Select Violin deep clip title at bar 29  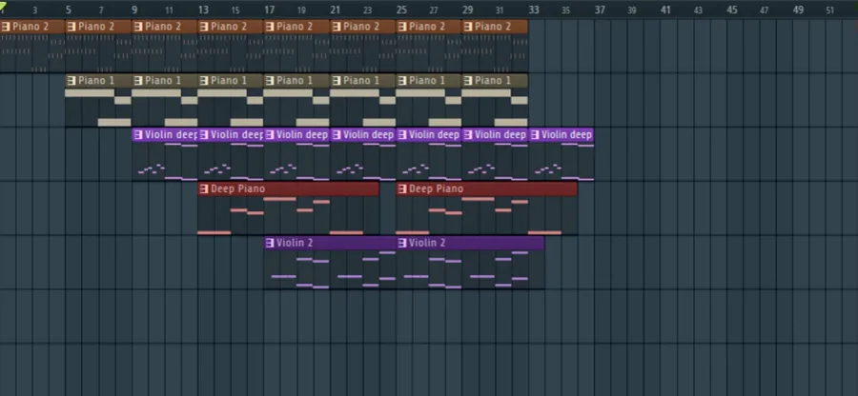tap(500, 134)
